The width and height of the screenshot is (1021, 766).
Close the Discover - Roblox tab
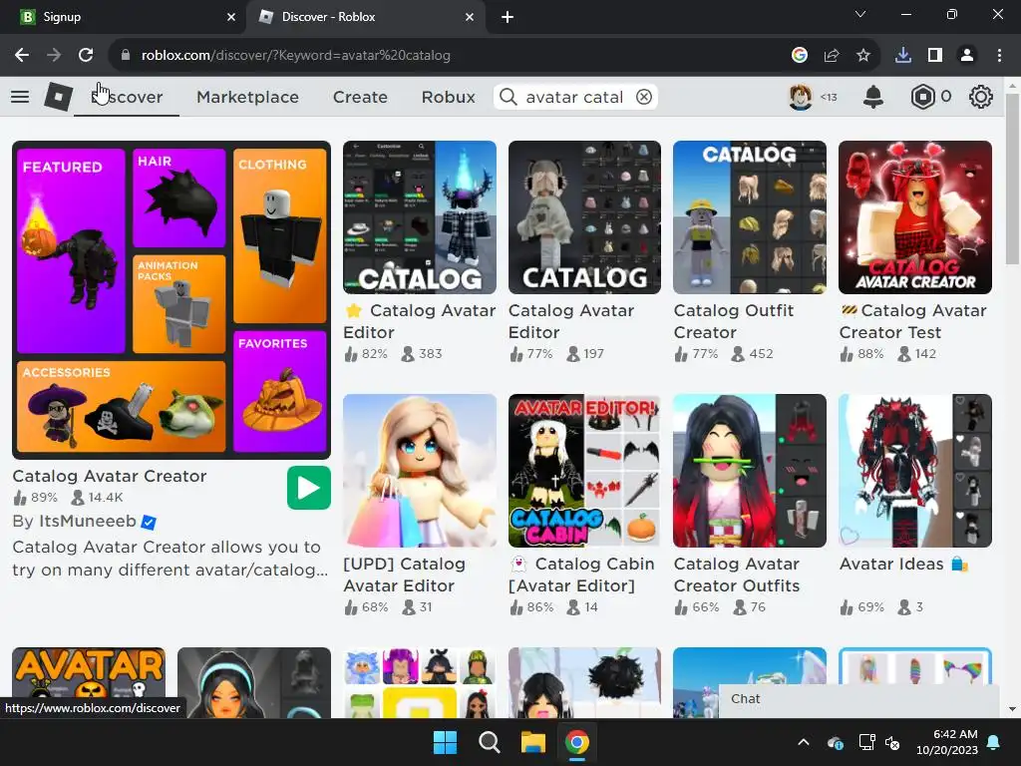[x=470, y=17]
